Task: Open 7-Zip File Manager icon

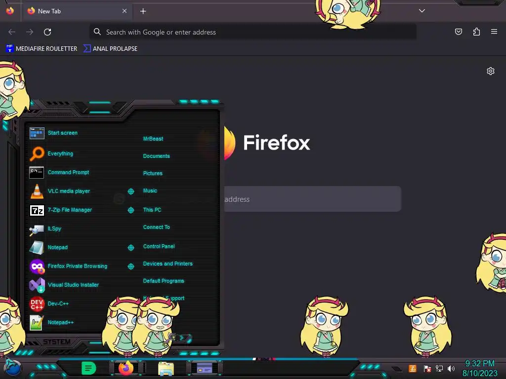Action: pyautogui.click(x=37, y=210)
